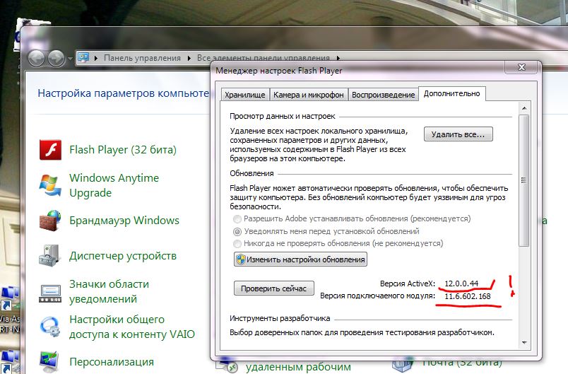Click the Версия подключаемого модуля label
The height and width of the screenshot is (374, 568).
coord(377,296)
